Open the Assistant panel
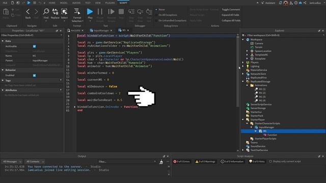 268,3
